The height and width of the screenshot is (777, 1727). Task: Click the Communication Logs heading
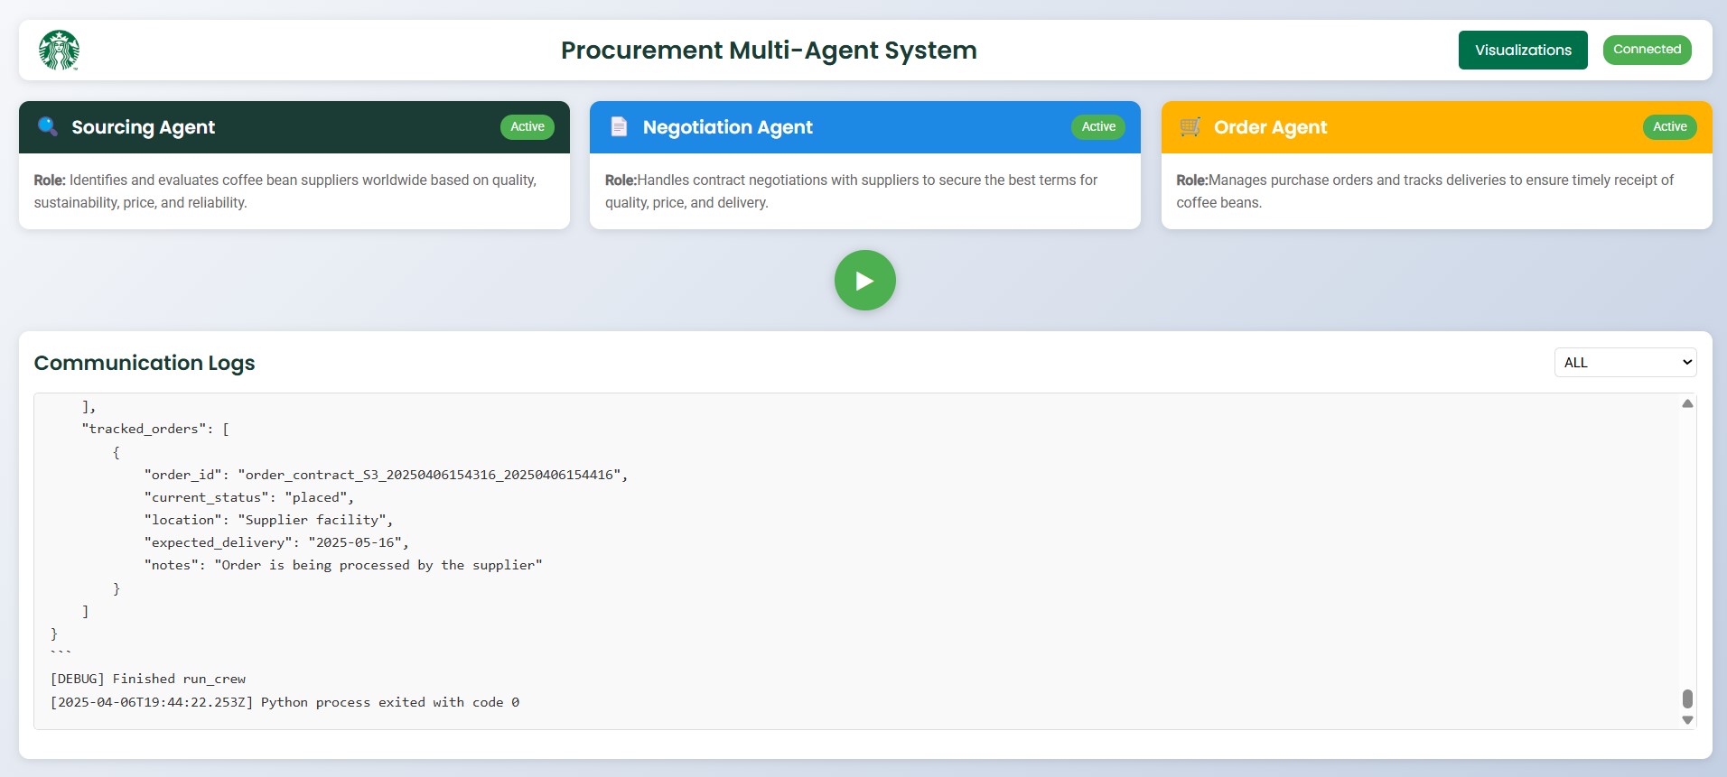pos(145,363)
